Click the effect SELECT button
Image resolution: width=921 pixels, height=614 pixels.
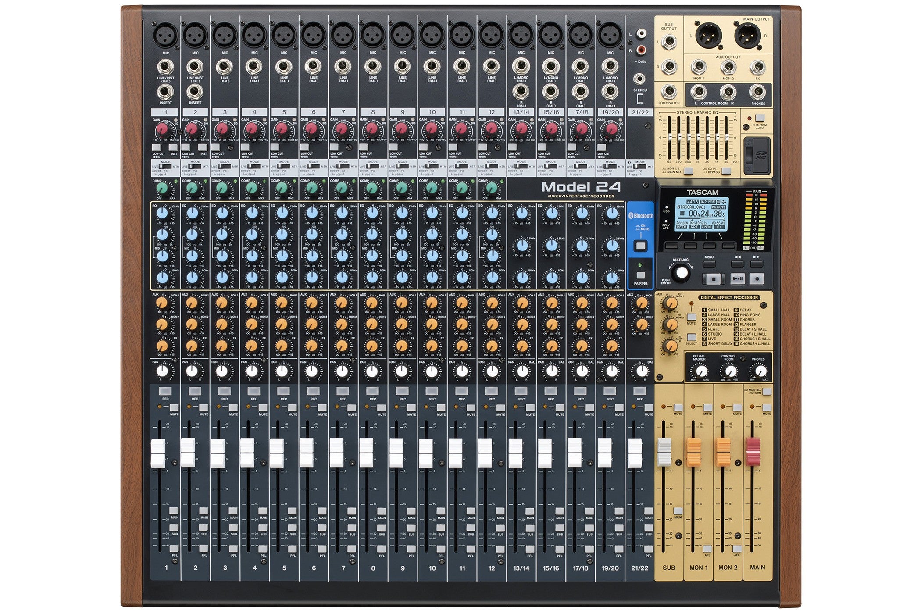point(691,337)
